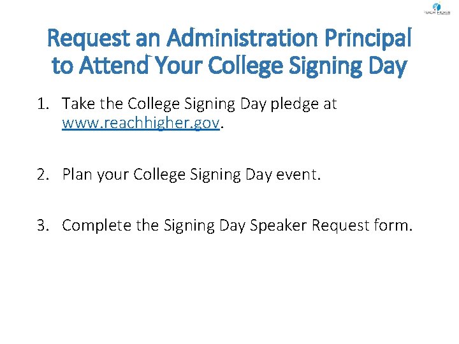This screenshot has height=344, width=459.
Task: Click the word "Principal" in the title
Action: (x=368, y=38)
